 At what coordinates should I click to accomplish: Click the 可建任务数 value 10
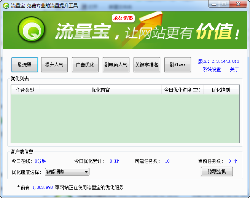167,161
